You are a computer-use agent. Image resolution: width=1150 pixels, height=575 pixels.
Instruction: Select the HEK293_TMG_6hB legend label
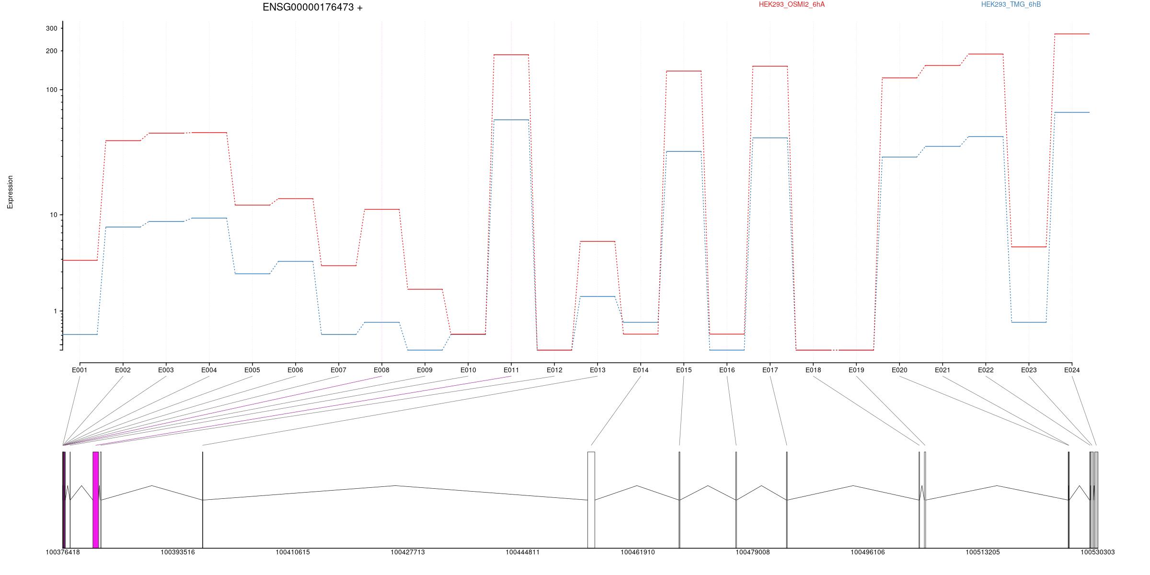click(x=1011, y=4)
